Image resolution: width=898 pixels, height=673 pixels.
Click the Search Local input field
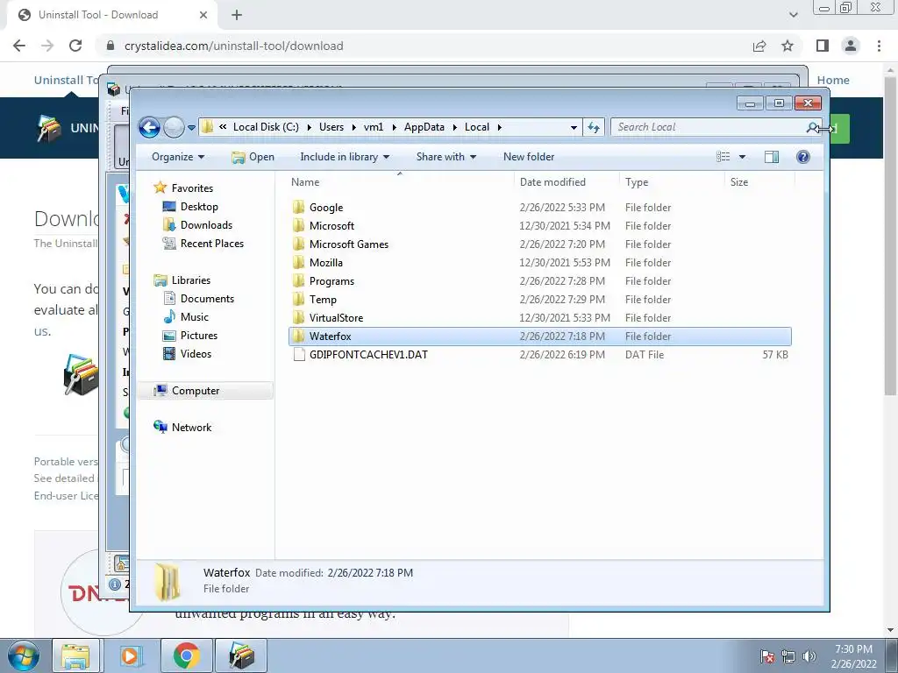[x=709, y=127]
